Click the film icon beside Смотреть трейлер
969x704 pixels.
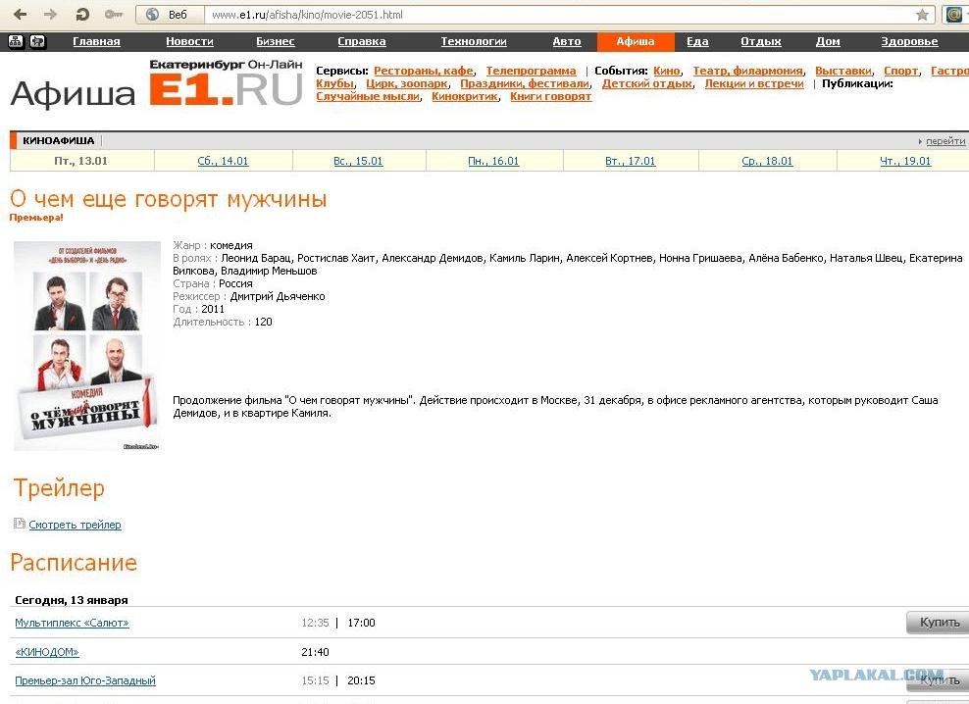[20, 524]
